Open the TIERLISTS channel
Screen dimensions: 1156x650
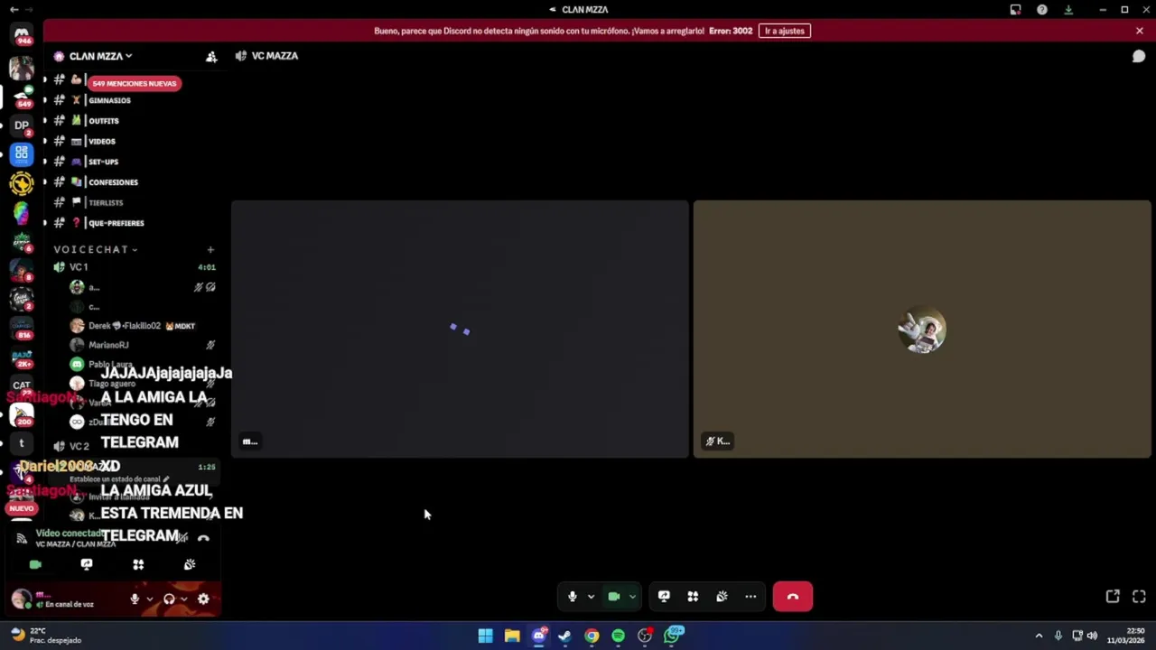click(106, 202)
